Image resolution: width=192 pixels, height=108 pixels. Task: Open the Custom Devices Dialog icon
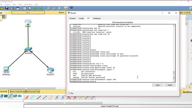[71, 8]
